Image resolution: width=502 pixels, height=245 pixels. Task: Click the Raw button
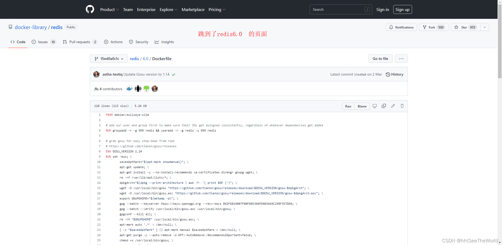[x=348, y=106]
